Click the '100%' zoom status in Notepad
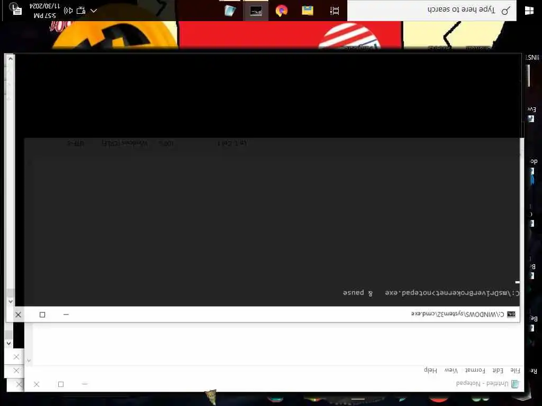The width and height of the screenshot is (542, 406). [x=166, y=143]
